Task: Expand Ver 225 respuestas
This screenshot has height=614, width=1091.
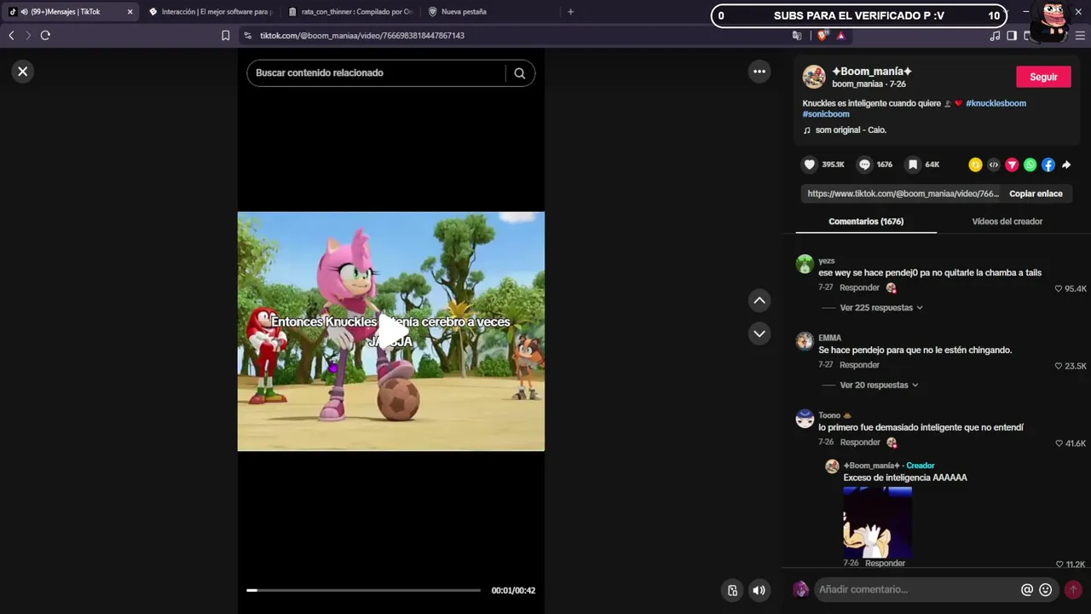Action: pos(881,308)
